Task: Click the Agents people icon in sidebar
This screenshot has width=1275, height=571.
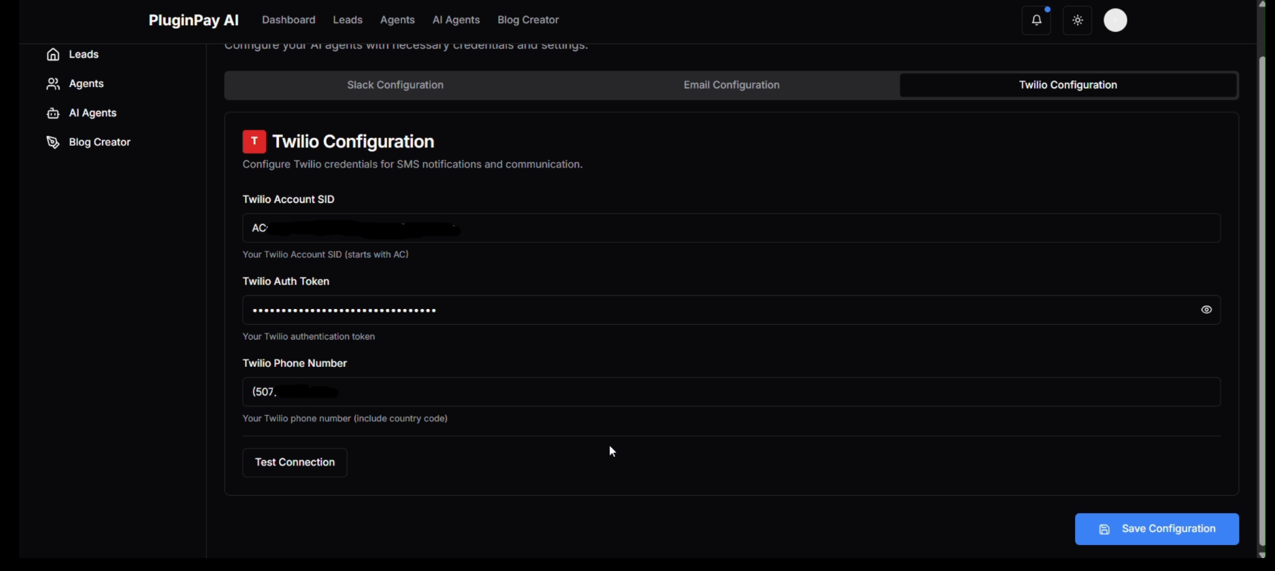Action: pyautogui.click(x=53, y=84)
